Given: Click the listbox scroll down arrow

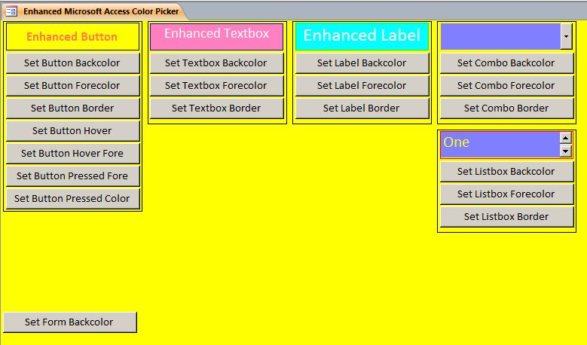Looking at the screenshot, I should (566, 151).
